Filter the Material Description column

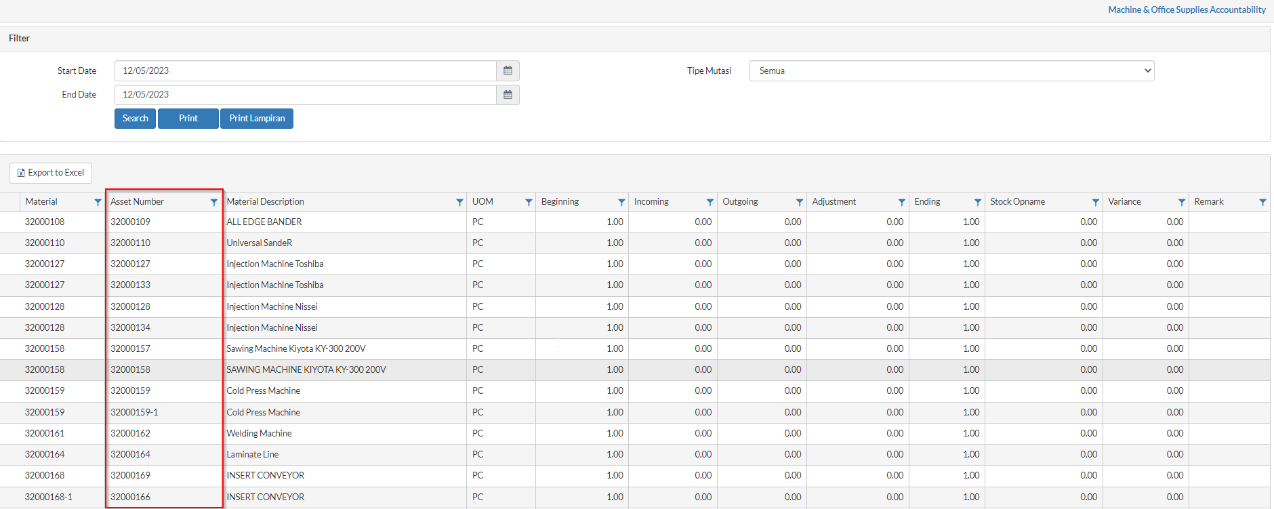coord(459,202)
